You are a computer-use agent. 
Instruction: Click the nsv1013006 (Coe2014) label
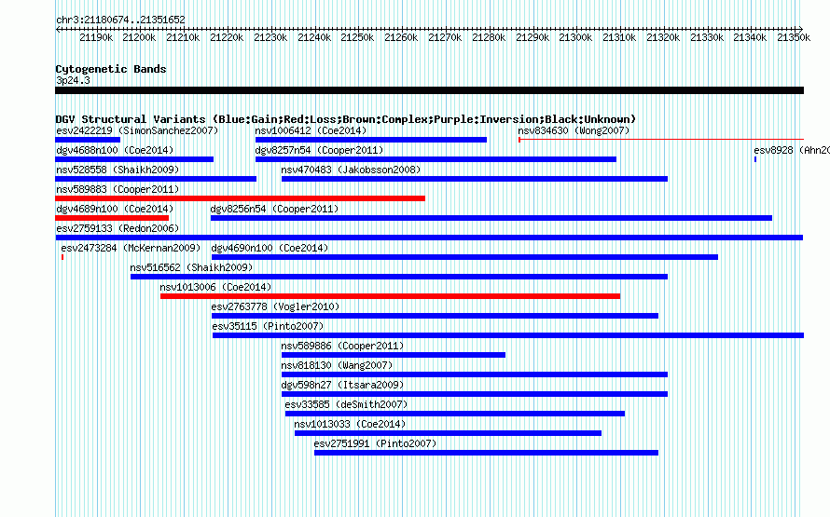click(215, 287)
